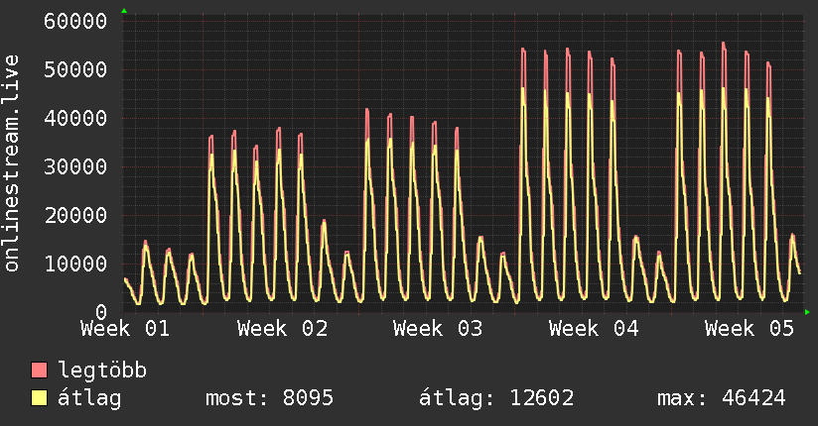This screenshot has width=818, height=426.
Task: Click the Week 03 axis label
Action: coord(438,329)
